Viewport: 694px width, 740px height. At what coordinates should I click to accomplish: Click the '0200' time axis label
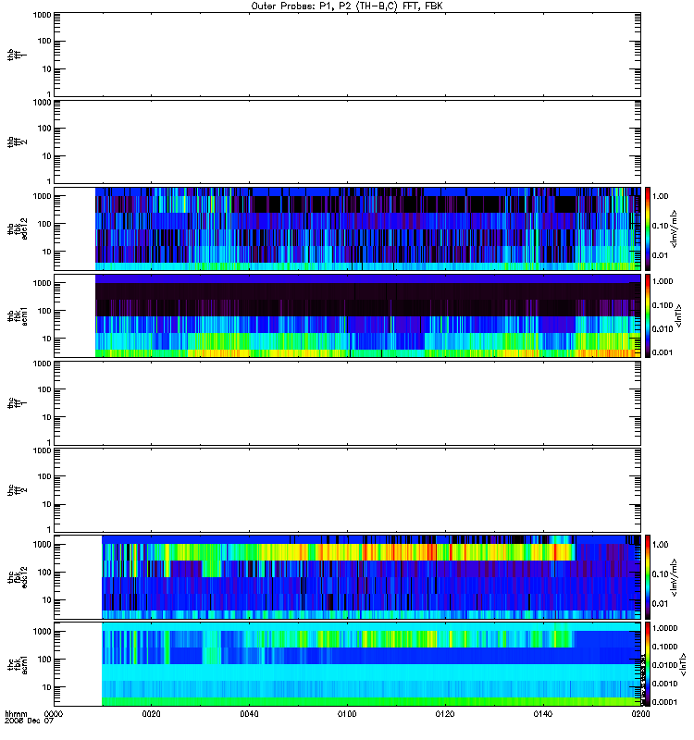coord(640,714)
